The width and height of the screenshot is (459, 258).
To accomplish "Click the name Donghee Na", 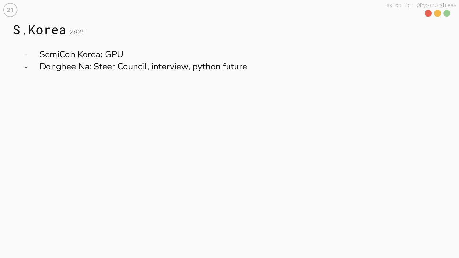I will tap(65, 67).
